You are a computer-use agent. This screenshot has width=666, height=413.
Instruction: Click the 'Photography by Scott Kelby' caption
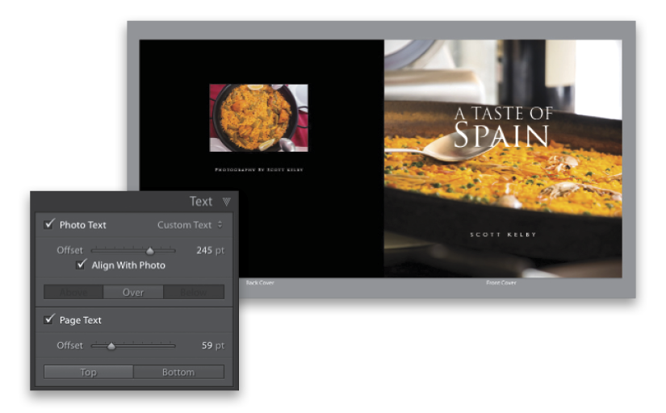[258, 170]
